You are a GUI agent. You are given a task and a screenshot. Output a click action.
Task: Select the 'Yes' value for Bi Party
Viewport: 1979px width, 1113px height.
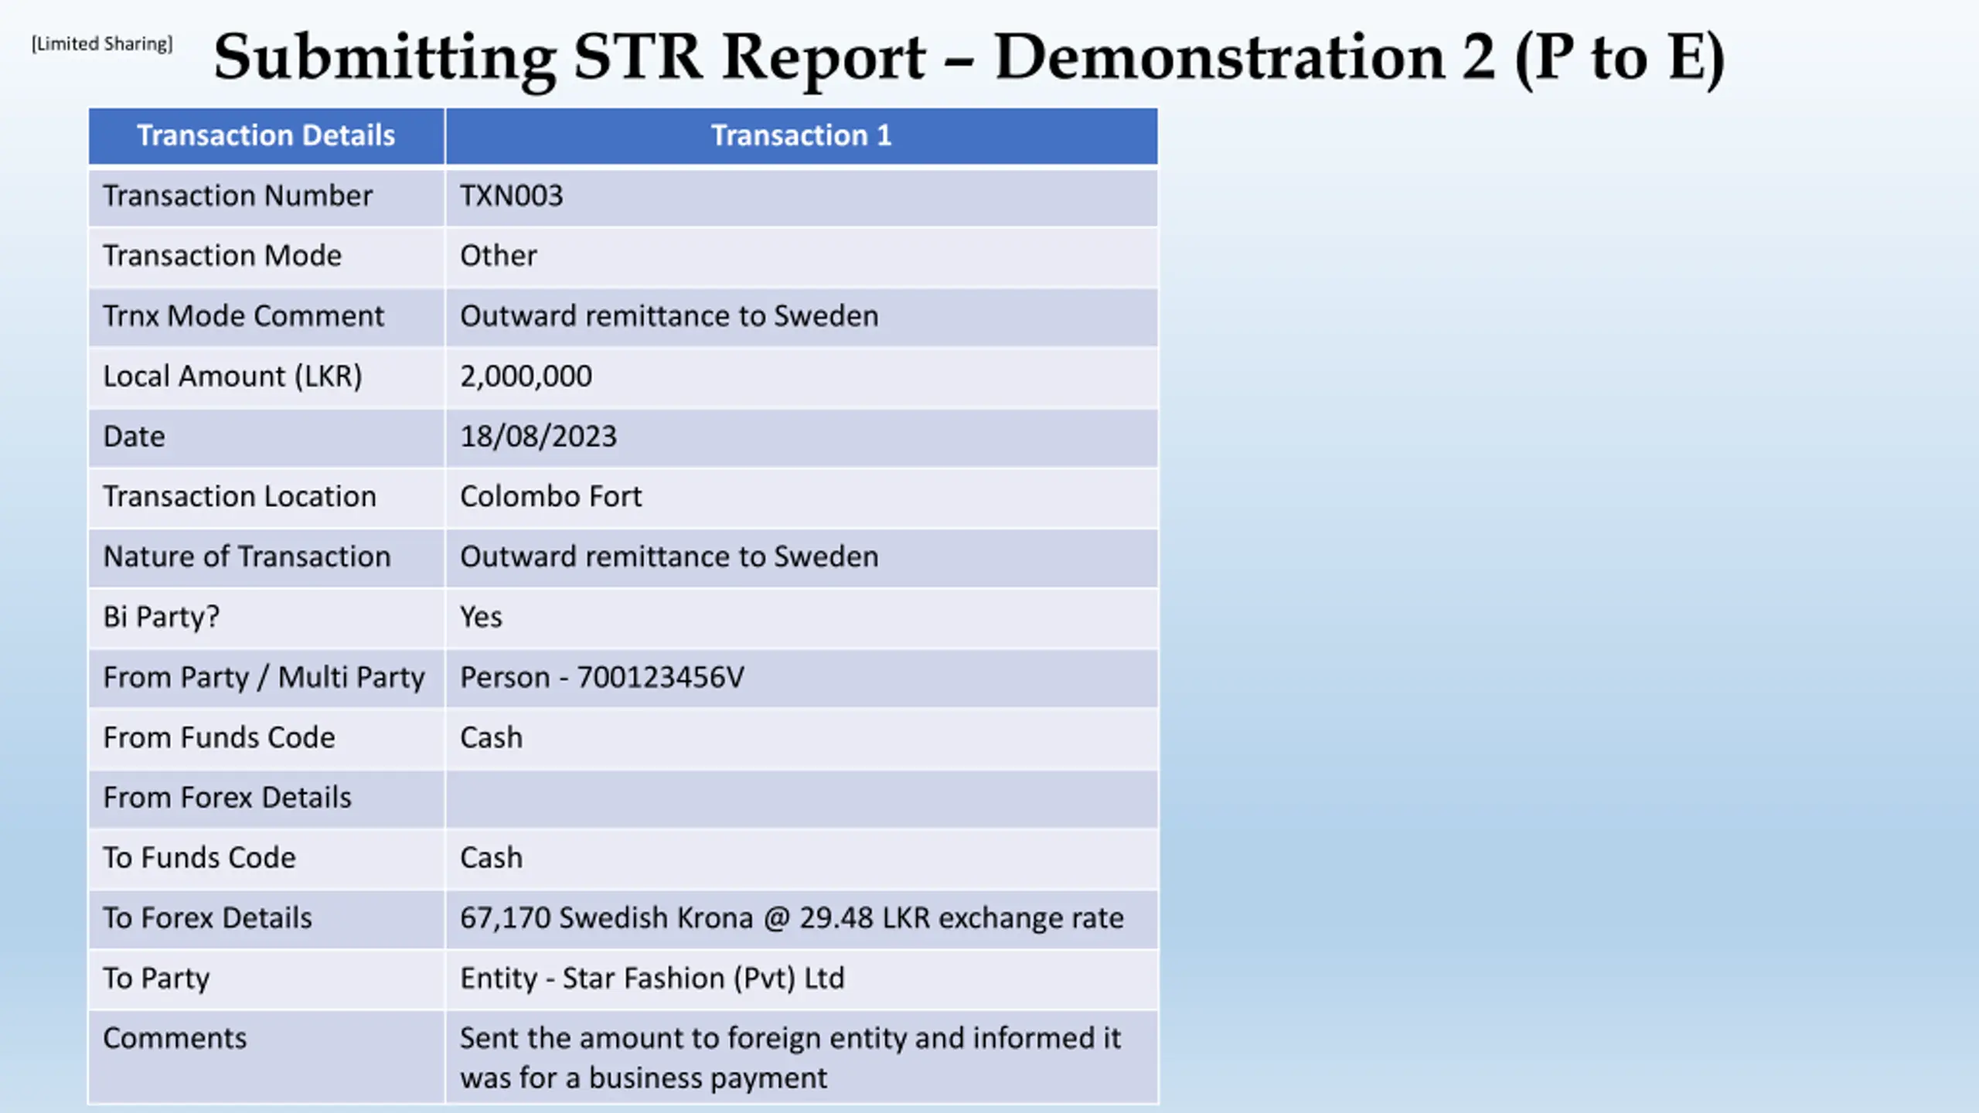click(481, 618)
